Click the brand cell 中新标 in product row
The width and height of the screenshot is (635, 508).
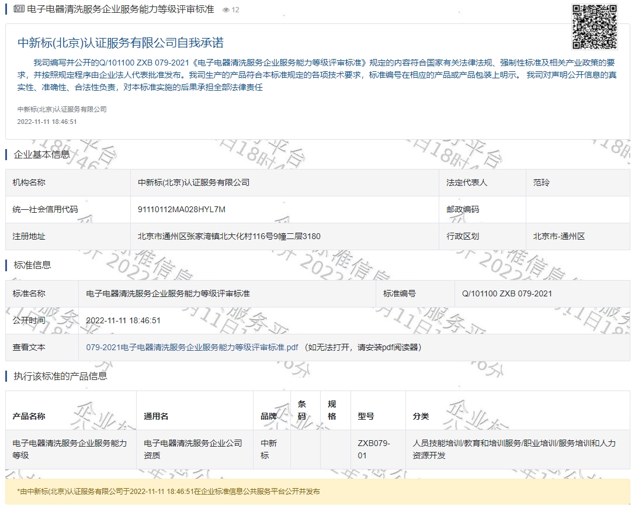pos(269,449)
